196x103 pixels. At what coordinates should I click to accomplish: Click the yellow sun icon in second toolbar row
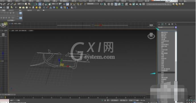point(36,8)
